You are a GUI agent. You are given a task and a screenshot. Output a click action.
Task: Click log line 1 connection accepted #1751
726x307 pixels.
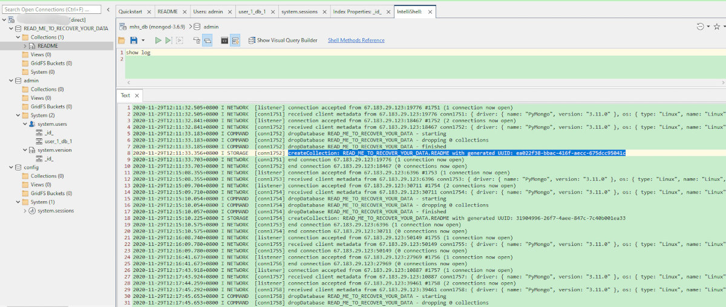click(322, 108)
